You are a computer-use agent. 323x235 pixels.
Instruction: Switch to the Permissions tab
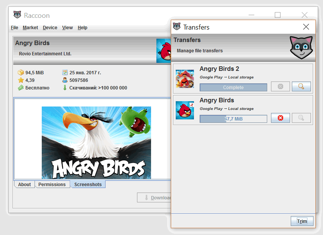click(52, 184)
